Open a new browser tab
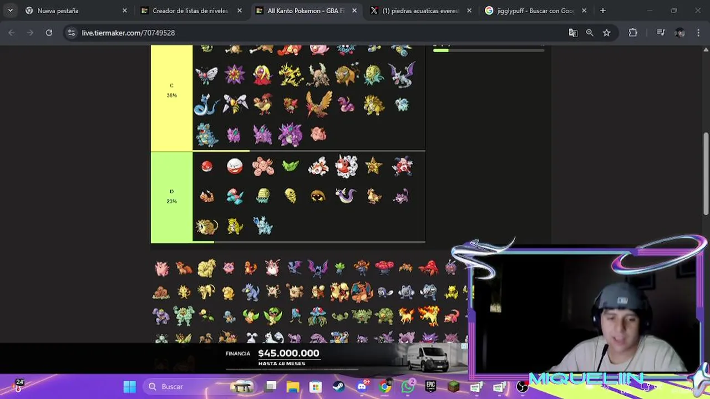This screenshot has height=399, width=710. coord(603,11)
